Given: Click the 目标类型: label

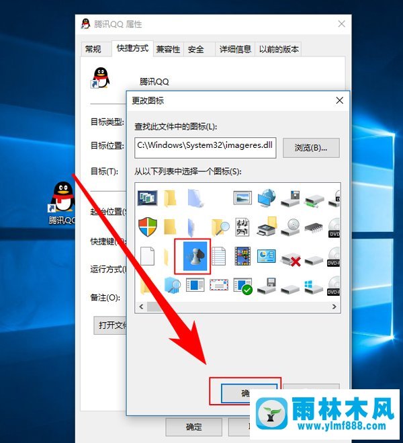Looking at the screenshot, I should point(107,122).
